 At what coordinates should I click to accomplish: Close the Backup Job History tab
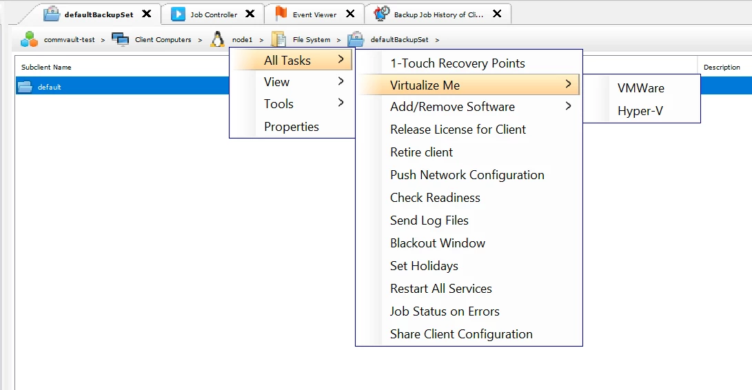coord(498,14)
